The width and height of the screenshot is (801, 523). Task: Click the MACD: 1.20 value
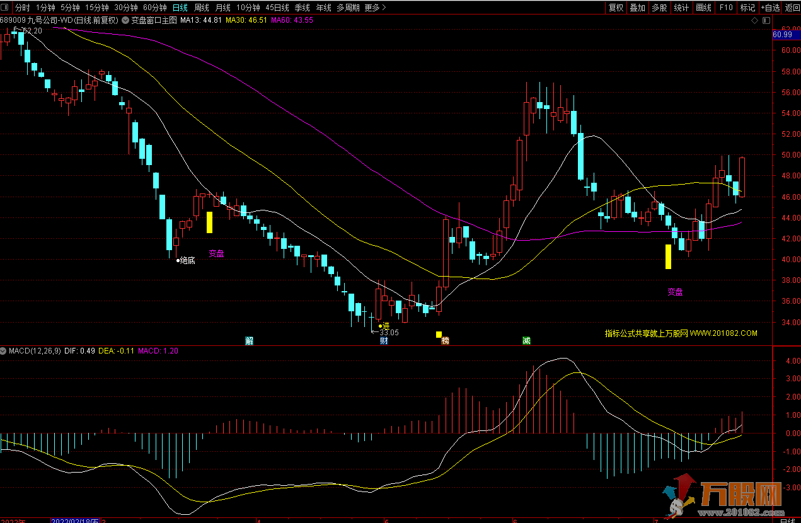(158, 351)
